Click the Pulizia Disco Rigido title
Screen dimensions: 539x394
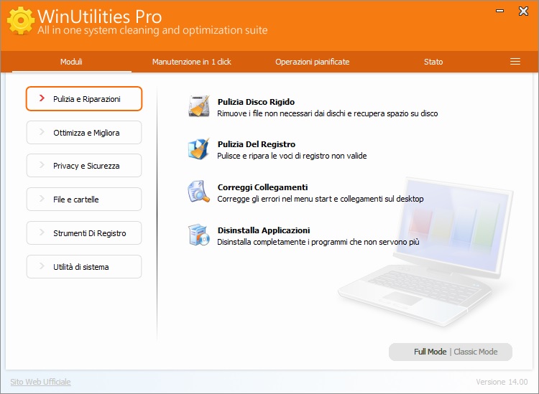(256, 102)
